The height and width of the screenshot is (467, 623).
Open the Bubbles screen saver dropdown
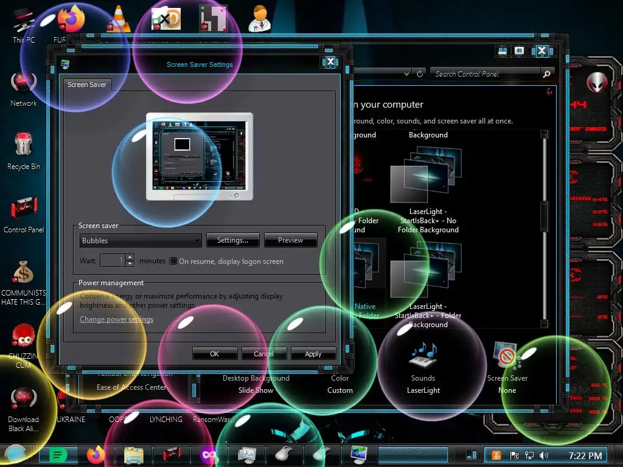141,240
